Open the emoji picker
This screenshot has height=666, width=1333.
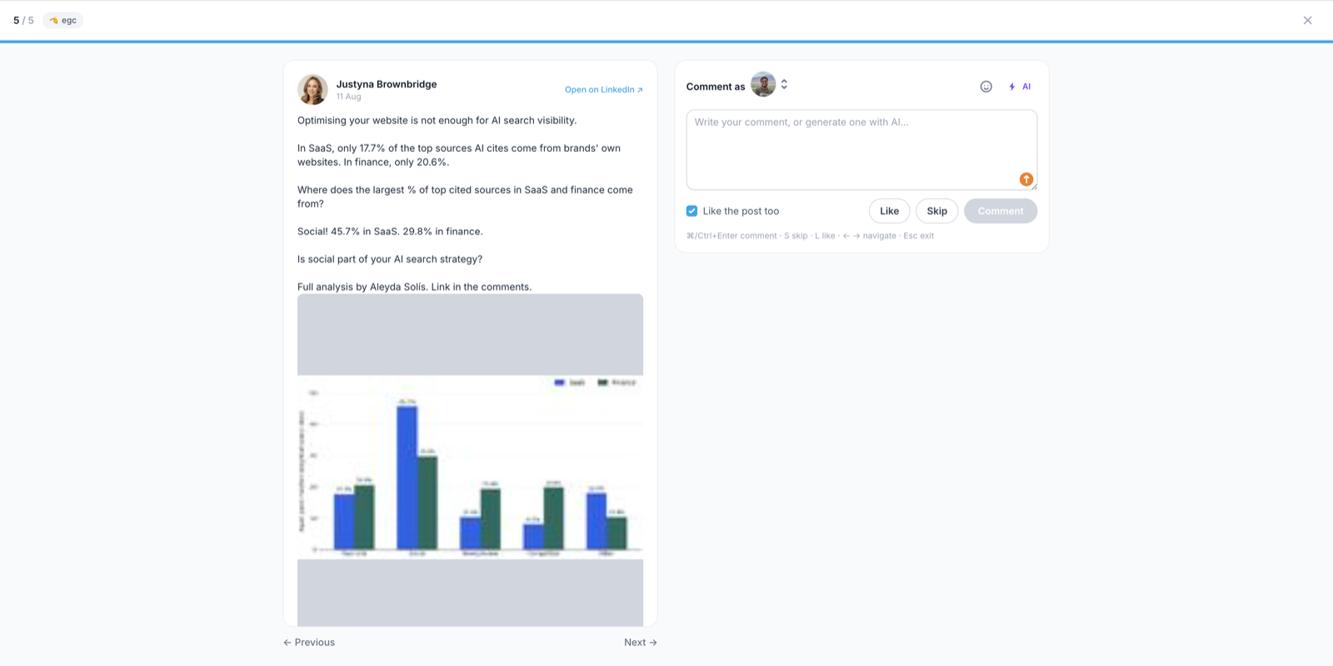pos(986,86)
